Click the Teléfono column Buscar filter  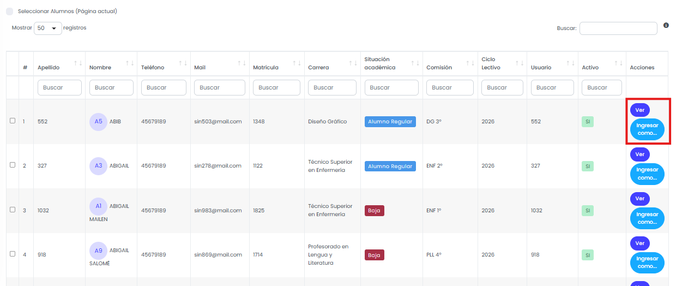[164, 87]
